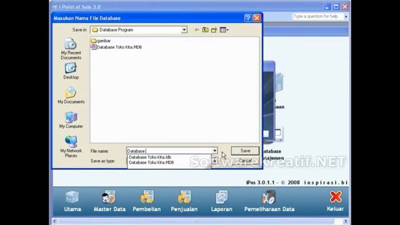Open the Views menu icon
Screen dimensions: 400x225
[224, 30]
